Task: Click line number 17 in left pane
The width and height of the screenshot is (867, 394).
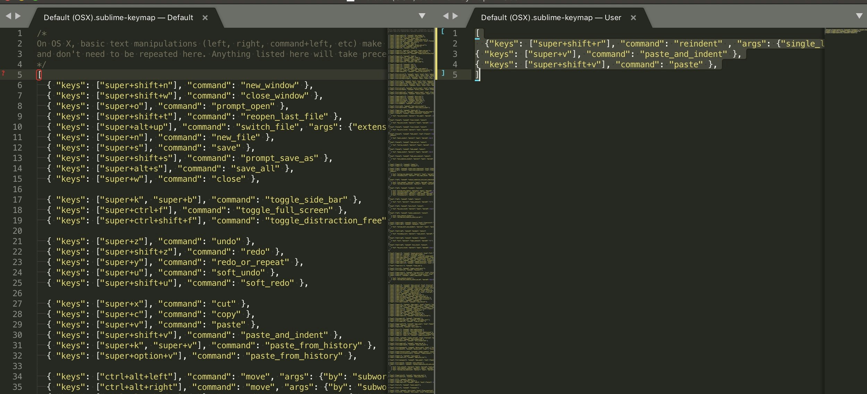Action: pyautogui.click(x=17, y=200)
